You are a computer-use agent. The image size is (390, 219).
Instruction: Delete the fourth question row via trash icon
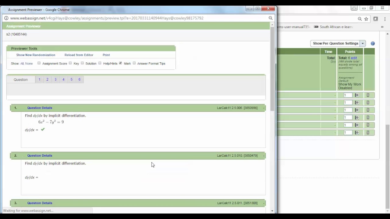click(x=368, y=117)
